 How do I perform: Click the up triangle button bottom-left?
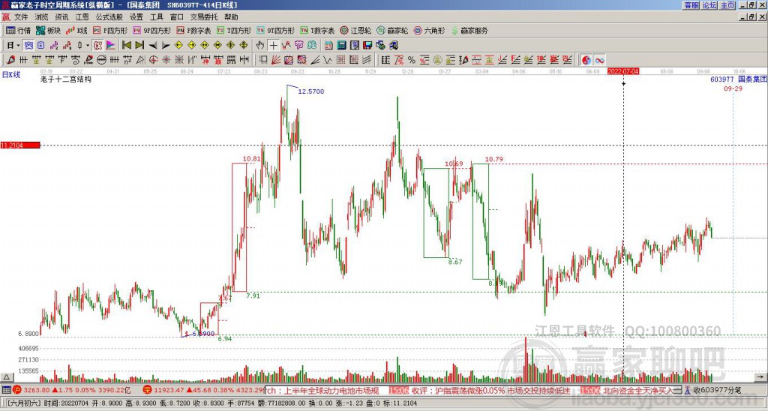pos(6,377)
